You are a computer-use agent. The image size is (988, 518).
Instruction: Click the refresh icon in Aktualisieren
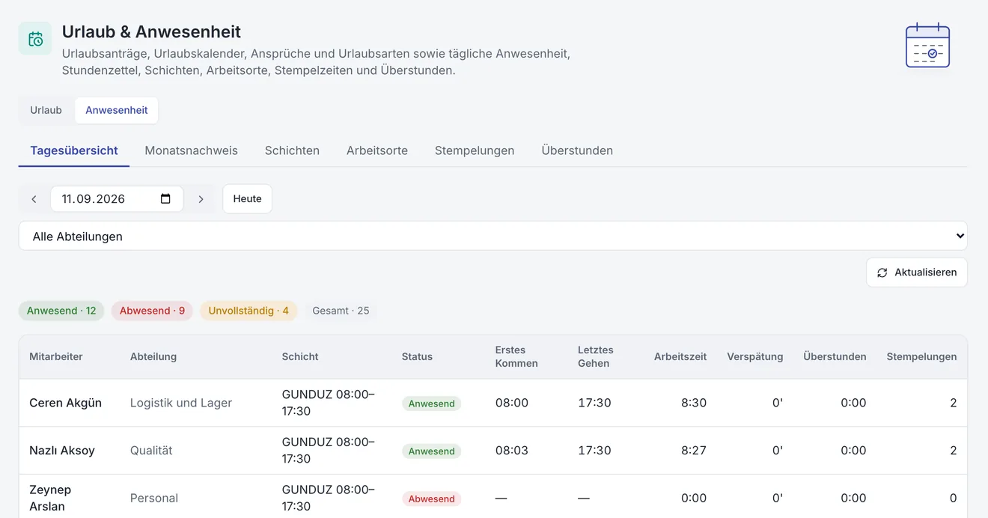(x=882, y=272)
